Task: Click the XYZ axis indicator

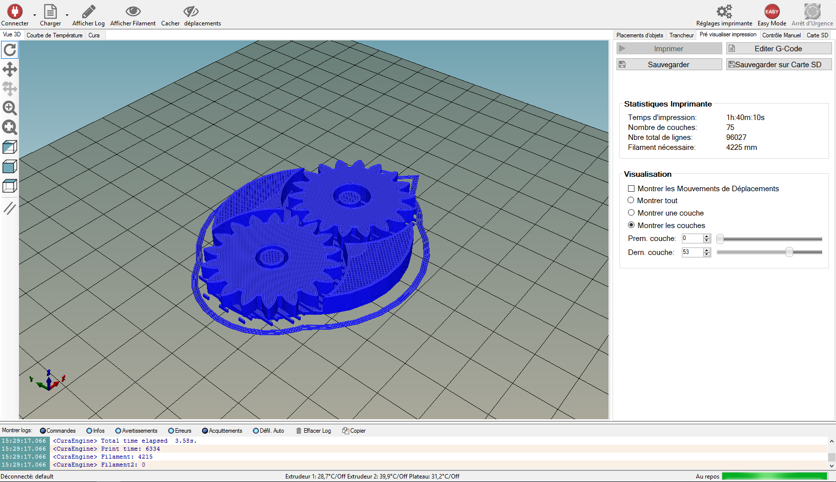Action: click(48, 380)
